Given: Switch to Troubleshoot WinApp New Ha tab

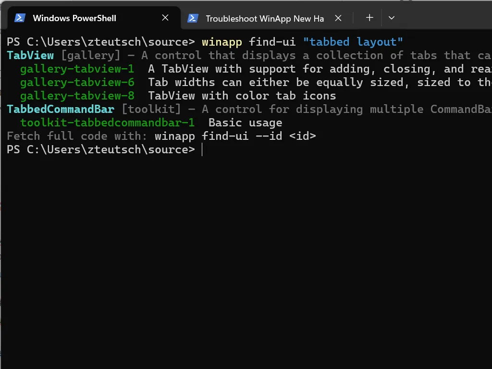Looking at the screenshot, I should [x=265, y=19].
